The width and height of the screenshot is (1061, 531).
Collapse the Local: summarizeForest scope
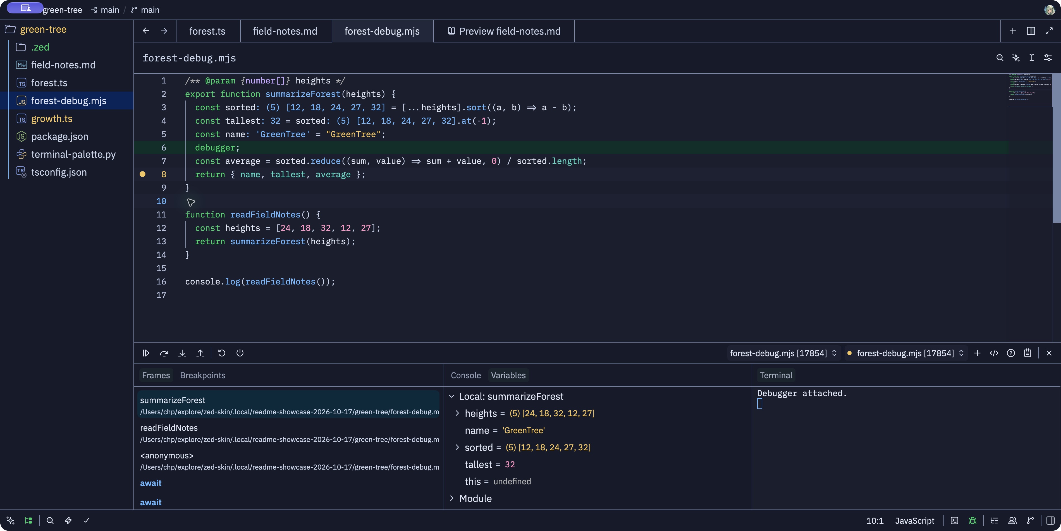point(451,396)
